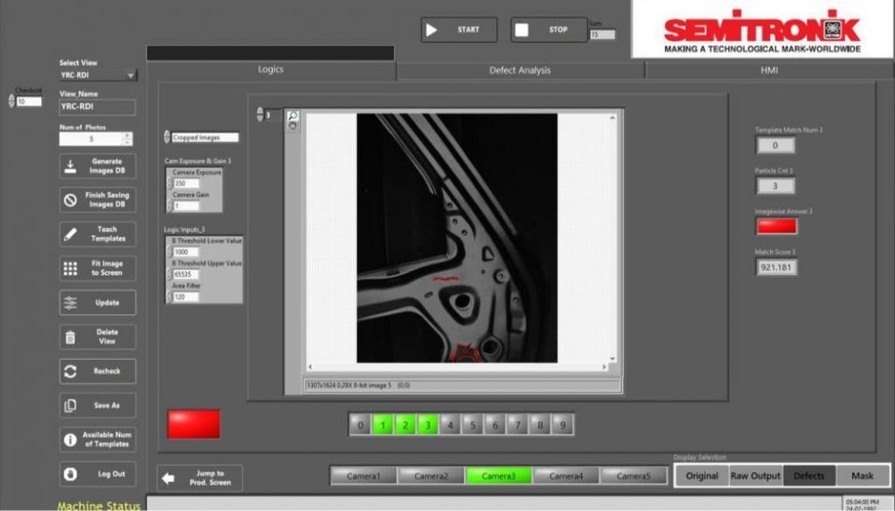This screenshot has width=895, height=511.
Task: Toggle image number 4 indicator button
Action: (449, 425)
